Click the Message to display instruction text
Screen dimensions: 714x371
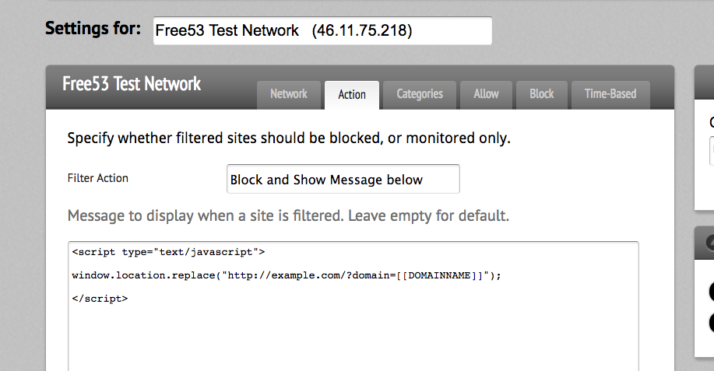288,215
